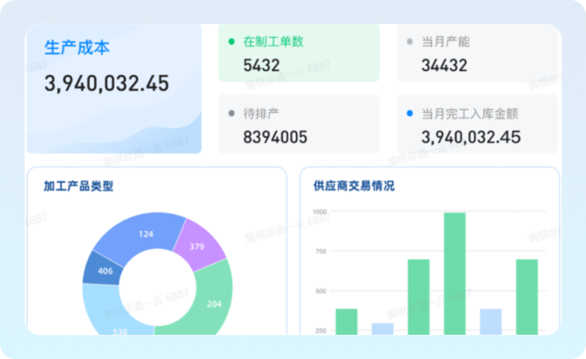Click the tallest green bar in 供应商交易情况
The height and width of the screenshot is (359, 586).
[455, 273]
